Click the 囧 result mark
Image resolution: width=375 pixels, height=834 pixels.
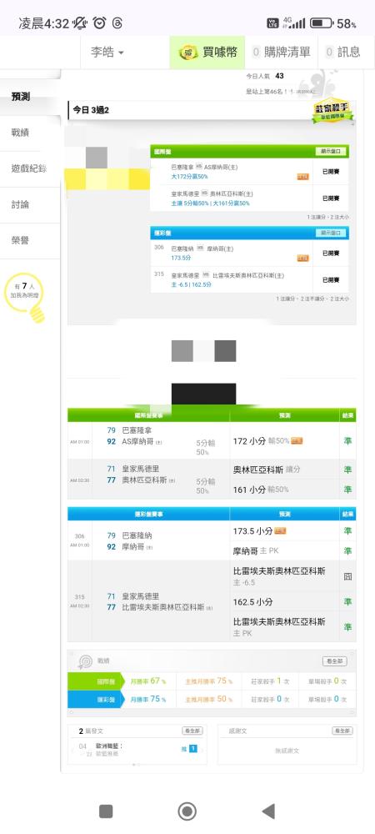pyautogui.click(x=347, y=576)
